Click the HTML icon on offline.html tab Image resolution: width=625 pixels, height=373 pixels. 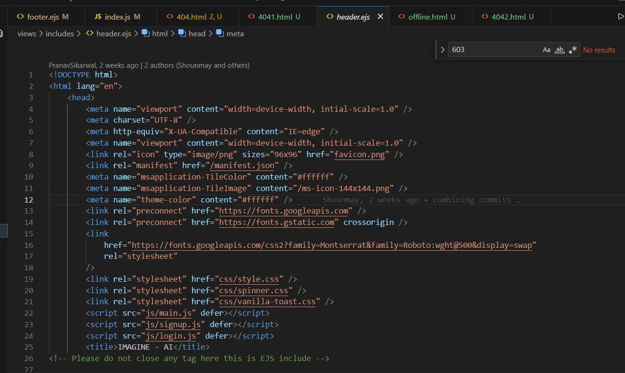[x=402, y=16]
